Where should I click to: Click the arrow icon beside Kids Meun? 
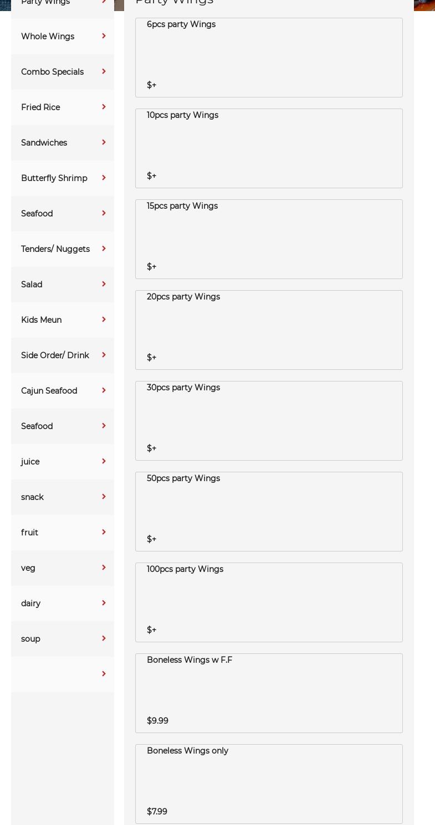[x=104, y=320]
